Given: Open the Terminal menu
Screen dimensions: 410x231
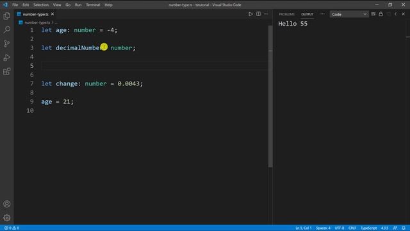Looking at the screenshot, I should 93,4.
